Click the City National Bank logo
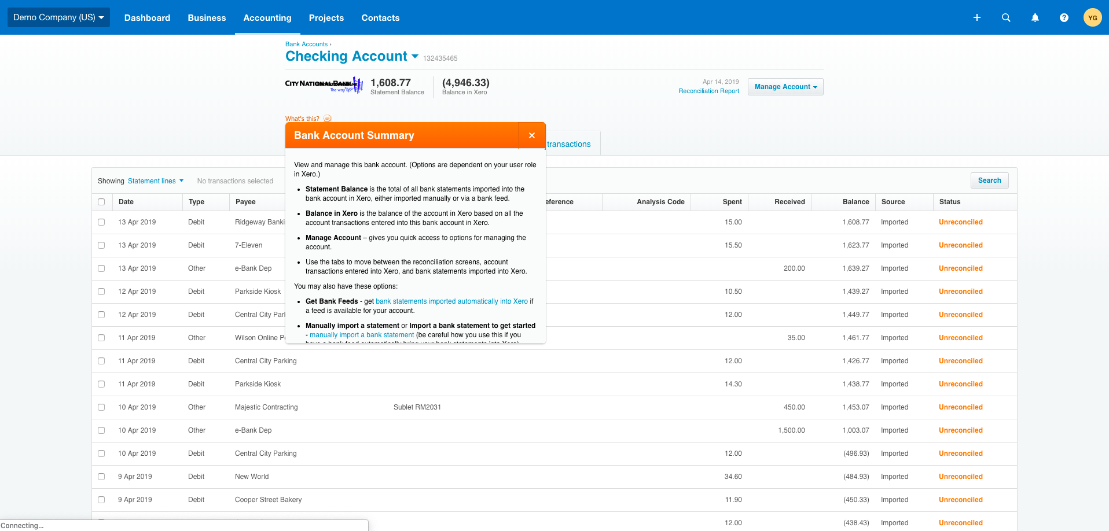 [324, 85]
